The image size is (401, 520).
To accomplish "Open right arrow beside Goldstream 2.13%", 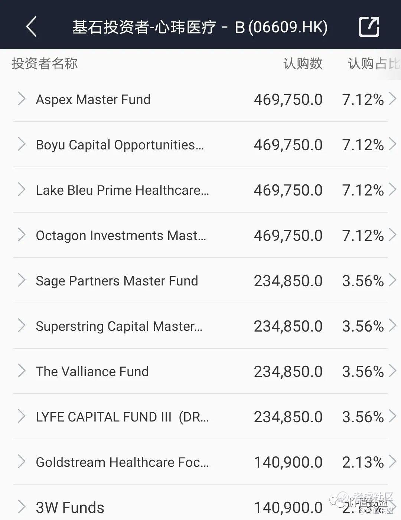I will (392, 462).
